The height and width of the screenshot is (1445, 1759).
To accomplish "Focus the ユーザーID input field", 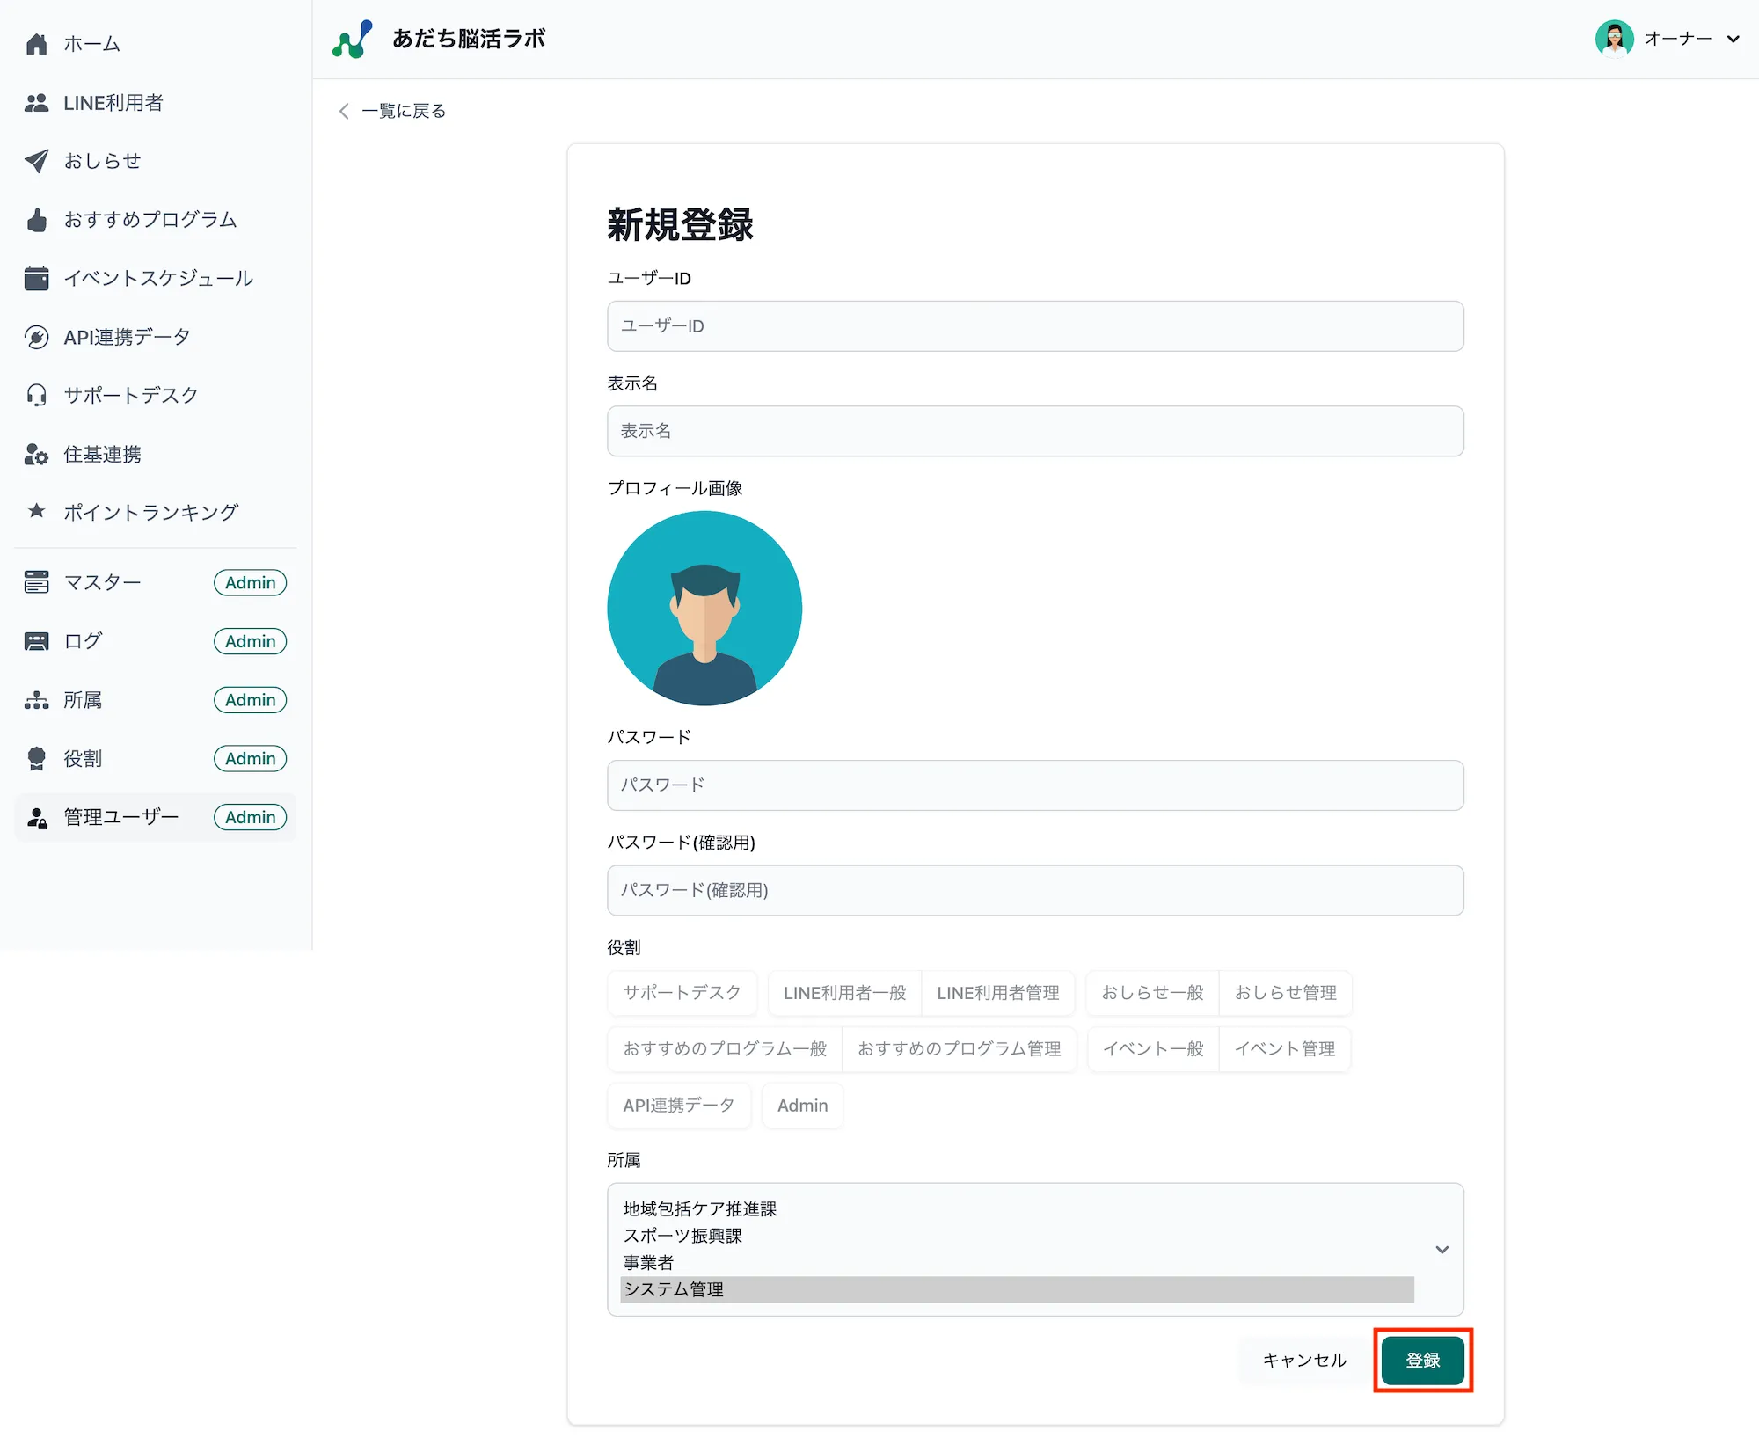I will point(1035,326).
